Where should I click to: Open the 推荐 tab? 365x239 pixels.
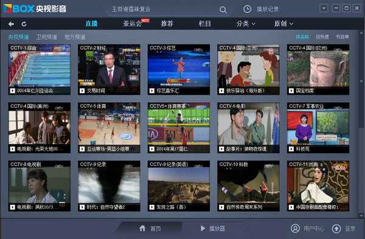point(167,24)
